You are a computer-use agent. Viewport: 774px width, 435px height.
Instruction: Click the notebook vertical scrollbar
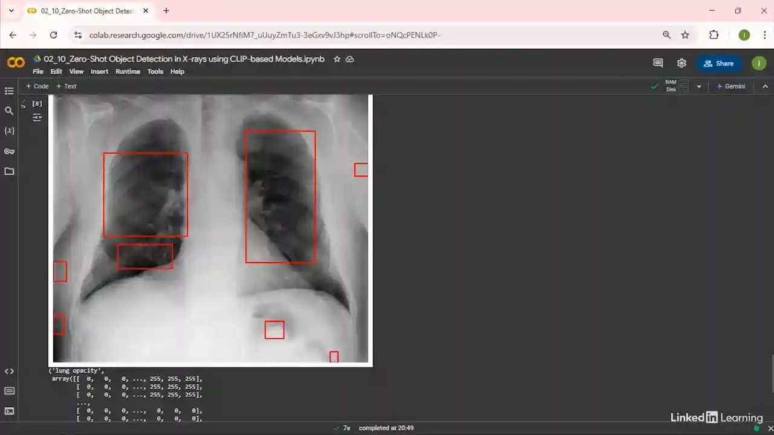771,375
